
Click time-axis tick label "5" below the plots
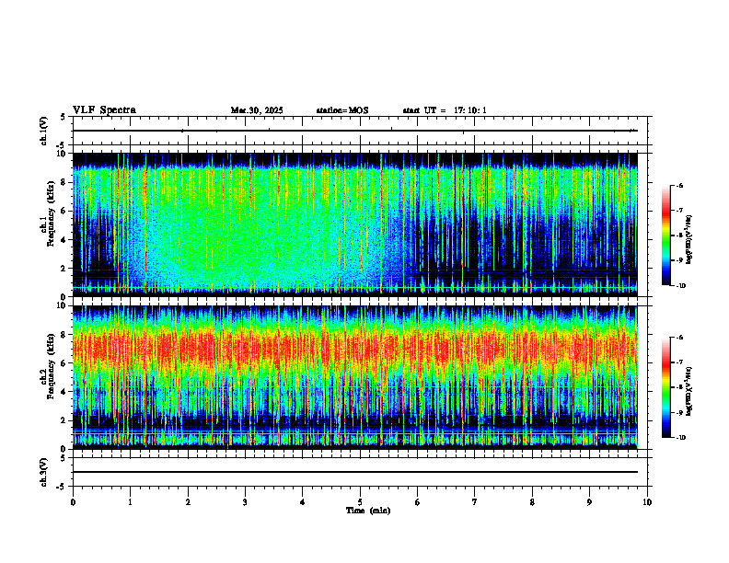click(x=360, y=502)
